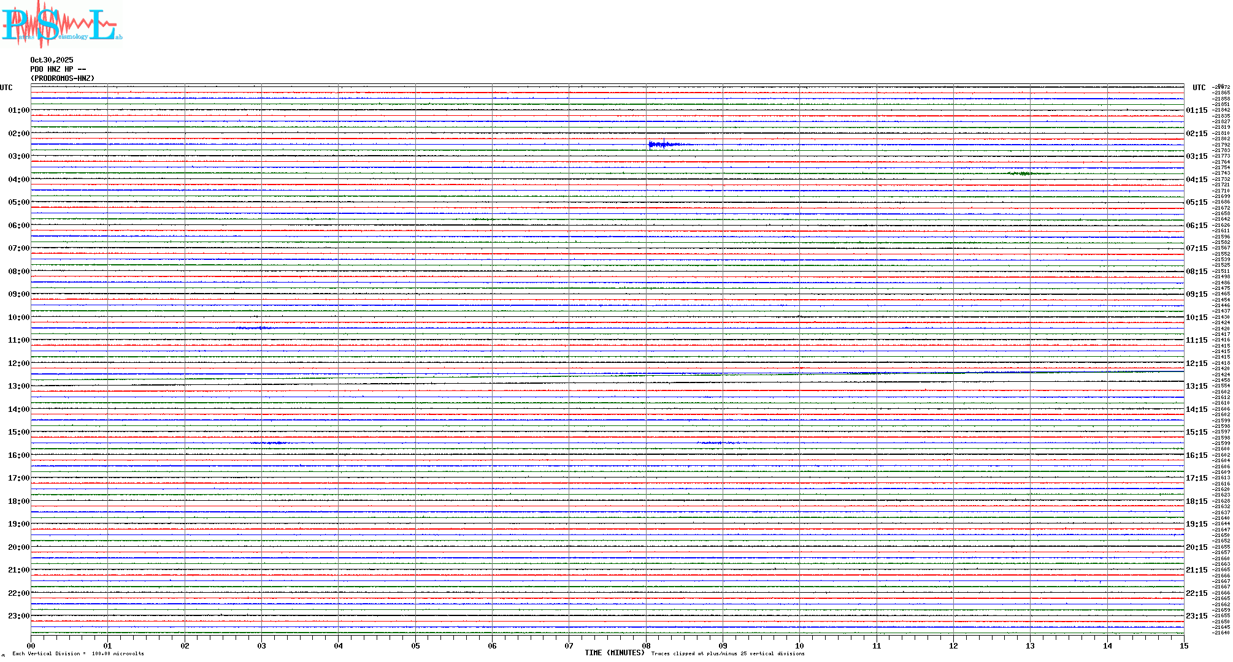Screen dimensions: 1233x662
Task: Click the 23:00 hour label on left
Action: 18,616
